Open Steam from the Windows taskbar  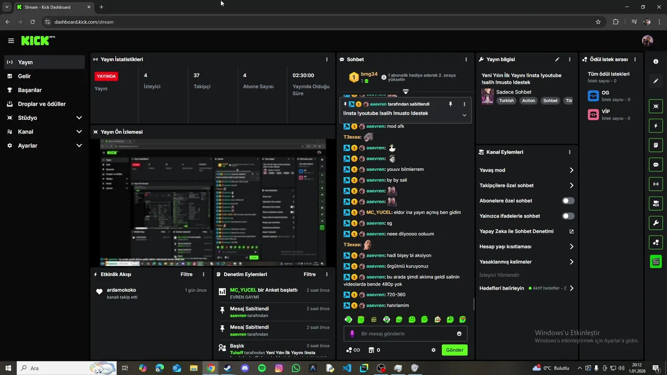(x=228, y=368)
